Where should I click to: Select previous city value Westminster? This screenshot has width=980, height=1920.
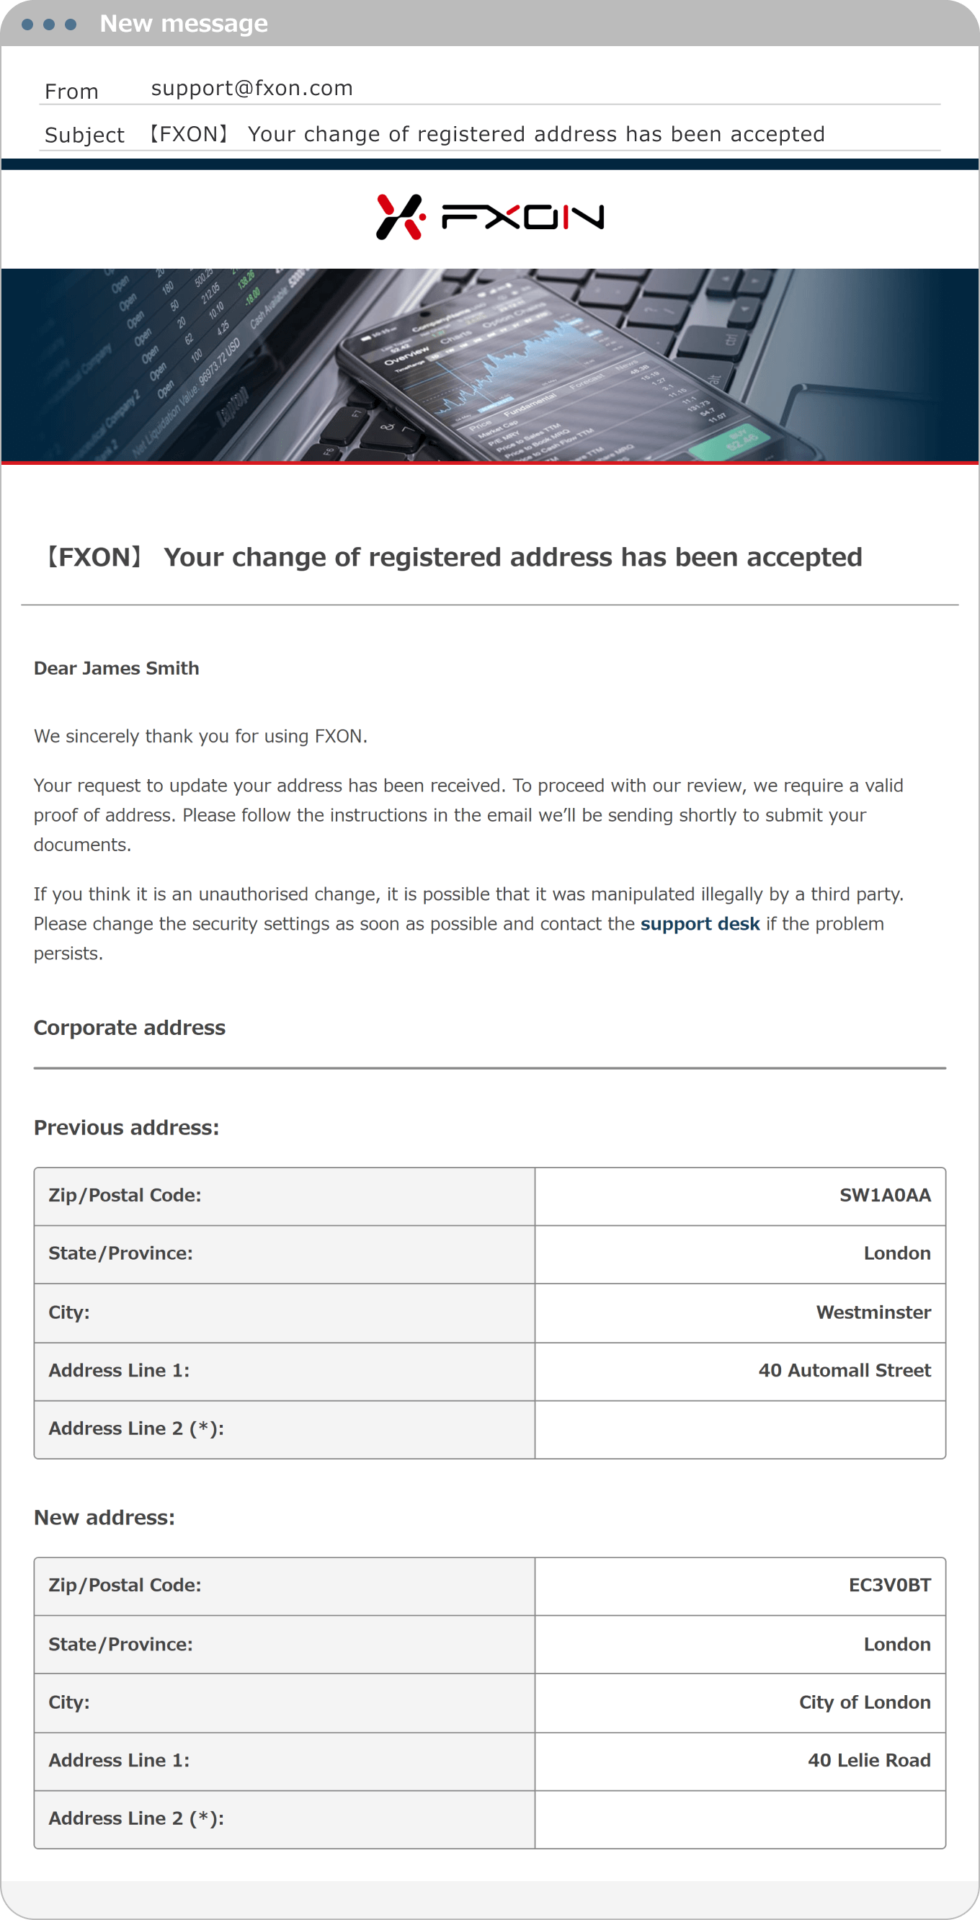click(873, 1312)
